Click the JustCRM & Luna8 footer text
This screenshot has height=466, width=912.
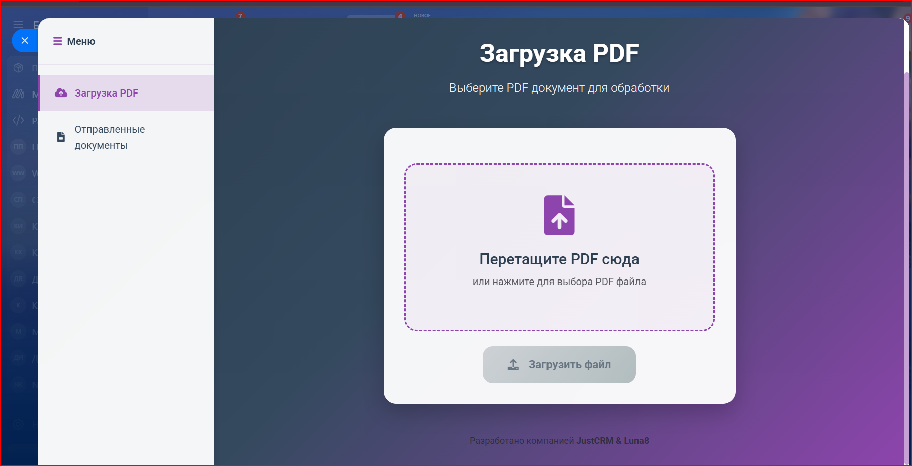612,441
